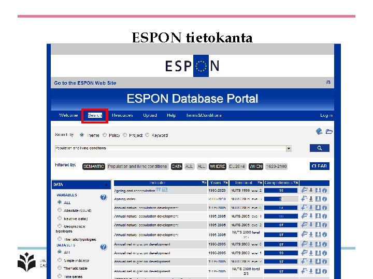Viewport: 373px width, 279px height.
Task: Open the Upload tab
Action: click(x=150, y=115)
